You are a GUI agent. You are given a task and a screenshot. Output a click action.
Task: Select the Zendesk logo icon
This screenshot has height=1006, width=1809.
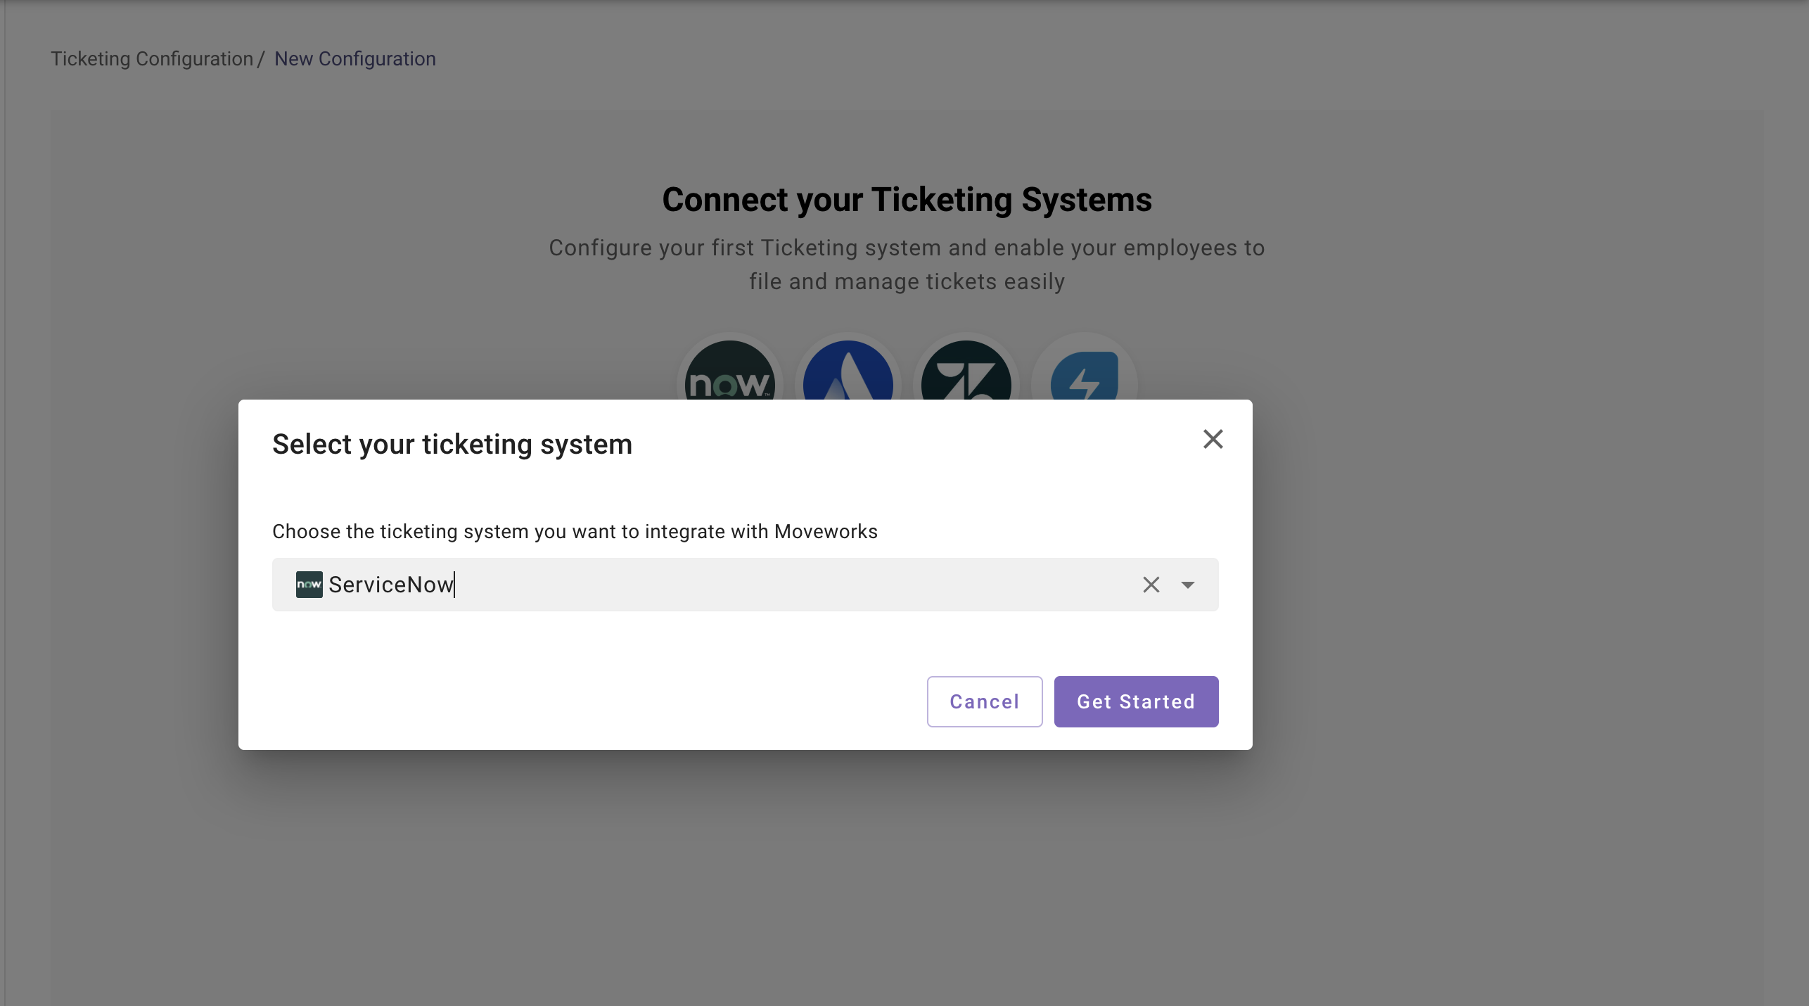pos(965,380)
